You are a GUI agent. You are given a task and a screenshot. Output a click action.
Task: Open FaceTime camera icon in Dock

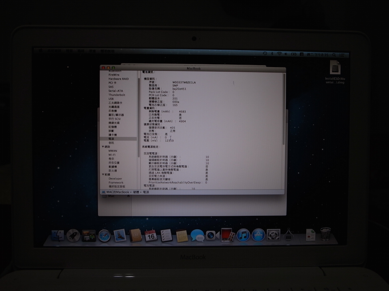coord(212,235)
